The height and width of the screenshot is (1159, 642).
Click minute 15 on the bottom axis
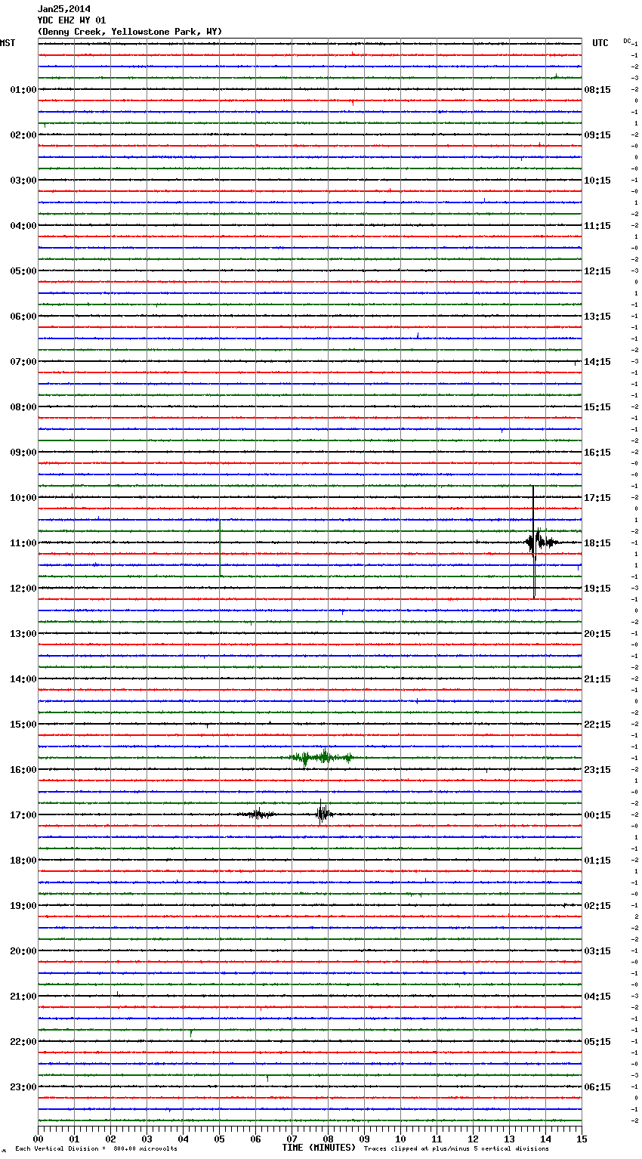point(581,1139)
